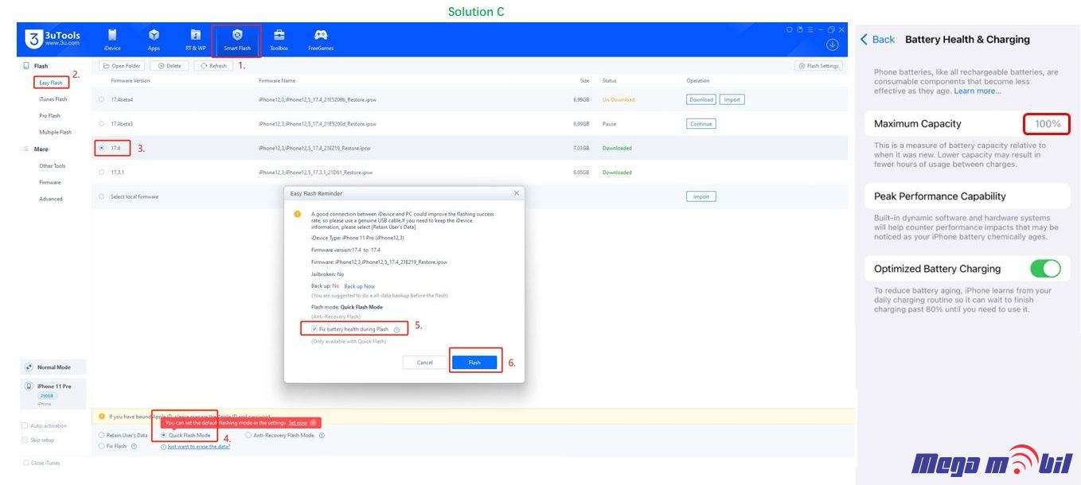This screenshot has width=1081, height=485.
Task: Import firmware in the 17.4beta4 row
Action: 732,99
